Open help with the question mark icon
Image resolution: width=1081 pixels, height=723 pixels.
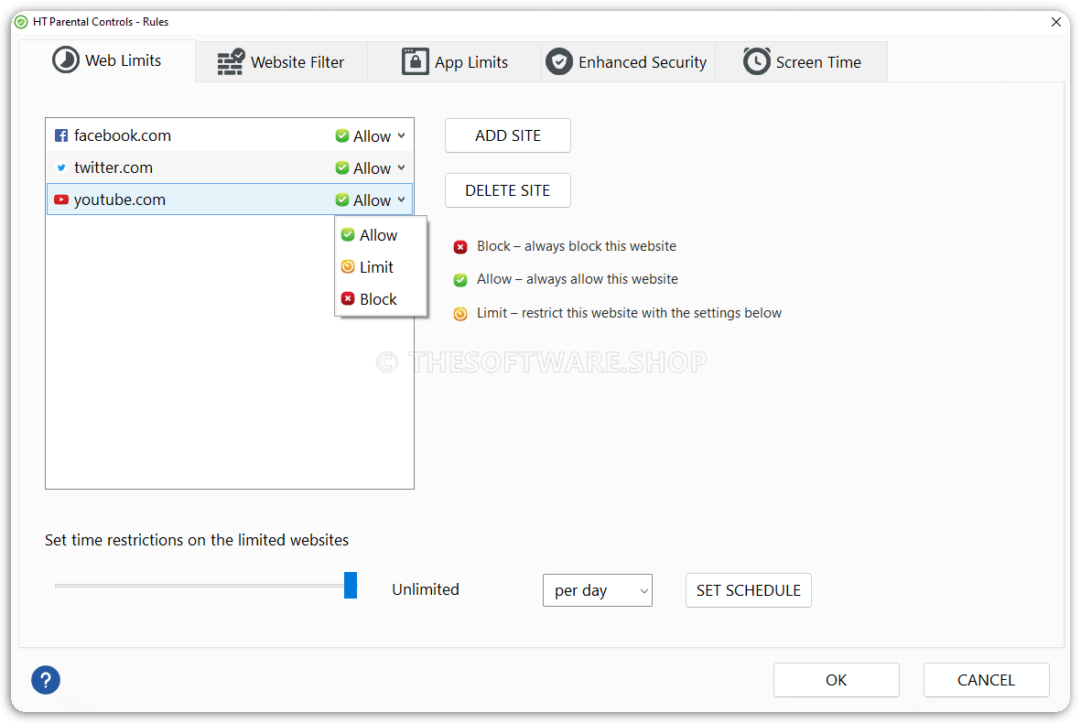point(46,680)
